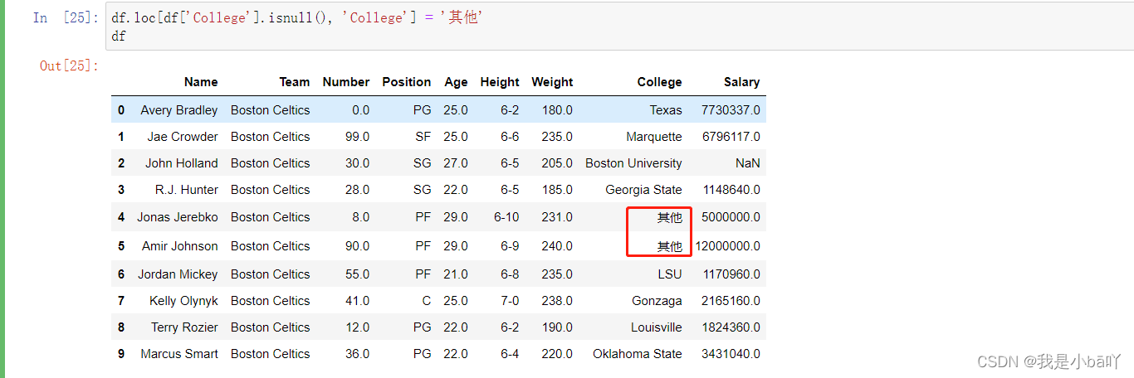Click the Name column header
This screenshot has width=1134, height=378.
201,82
